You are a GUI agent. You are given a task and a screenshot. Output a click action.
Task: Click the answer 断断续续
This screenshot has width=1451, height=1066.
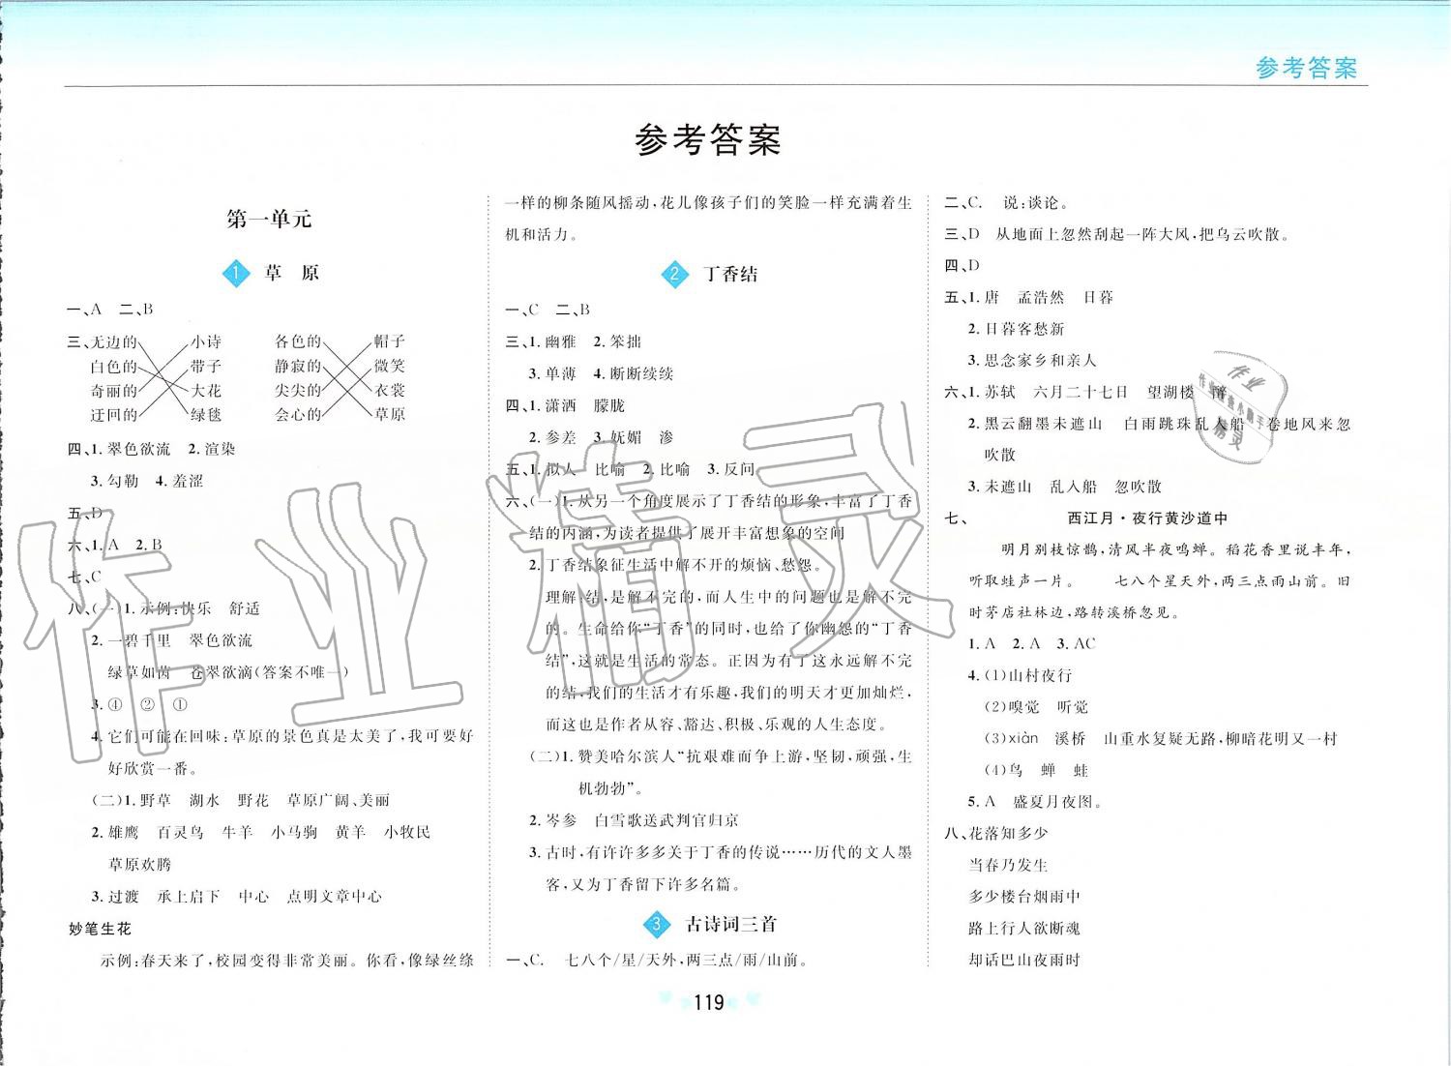click(x=642, y=373)
